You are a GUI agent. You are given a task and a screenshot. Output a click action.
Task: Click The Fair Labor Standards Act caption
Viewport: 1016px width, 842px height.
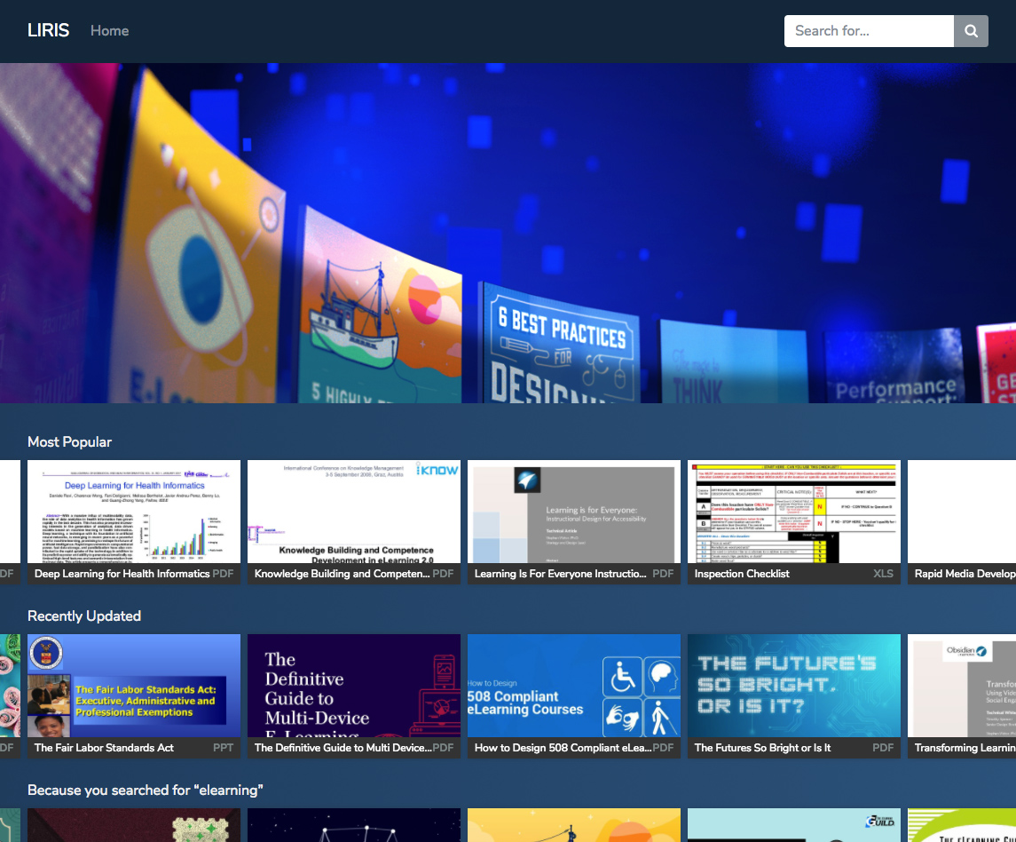pos(104,748)
